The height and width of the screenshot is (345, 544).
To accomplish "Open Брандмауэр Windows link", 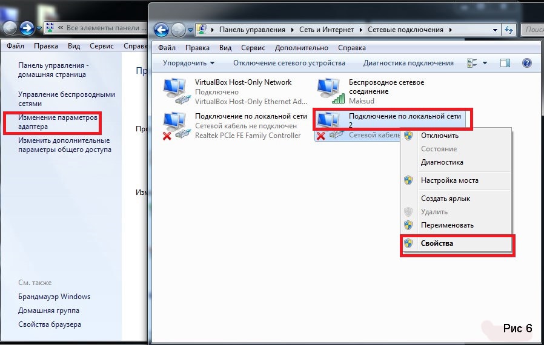I will [54, 297].
